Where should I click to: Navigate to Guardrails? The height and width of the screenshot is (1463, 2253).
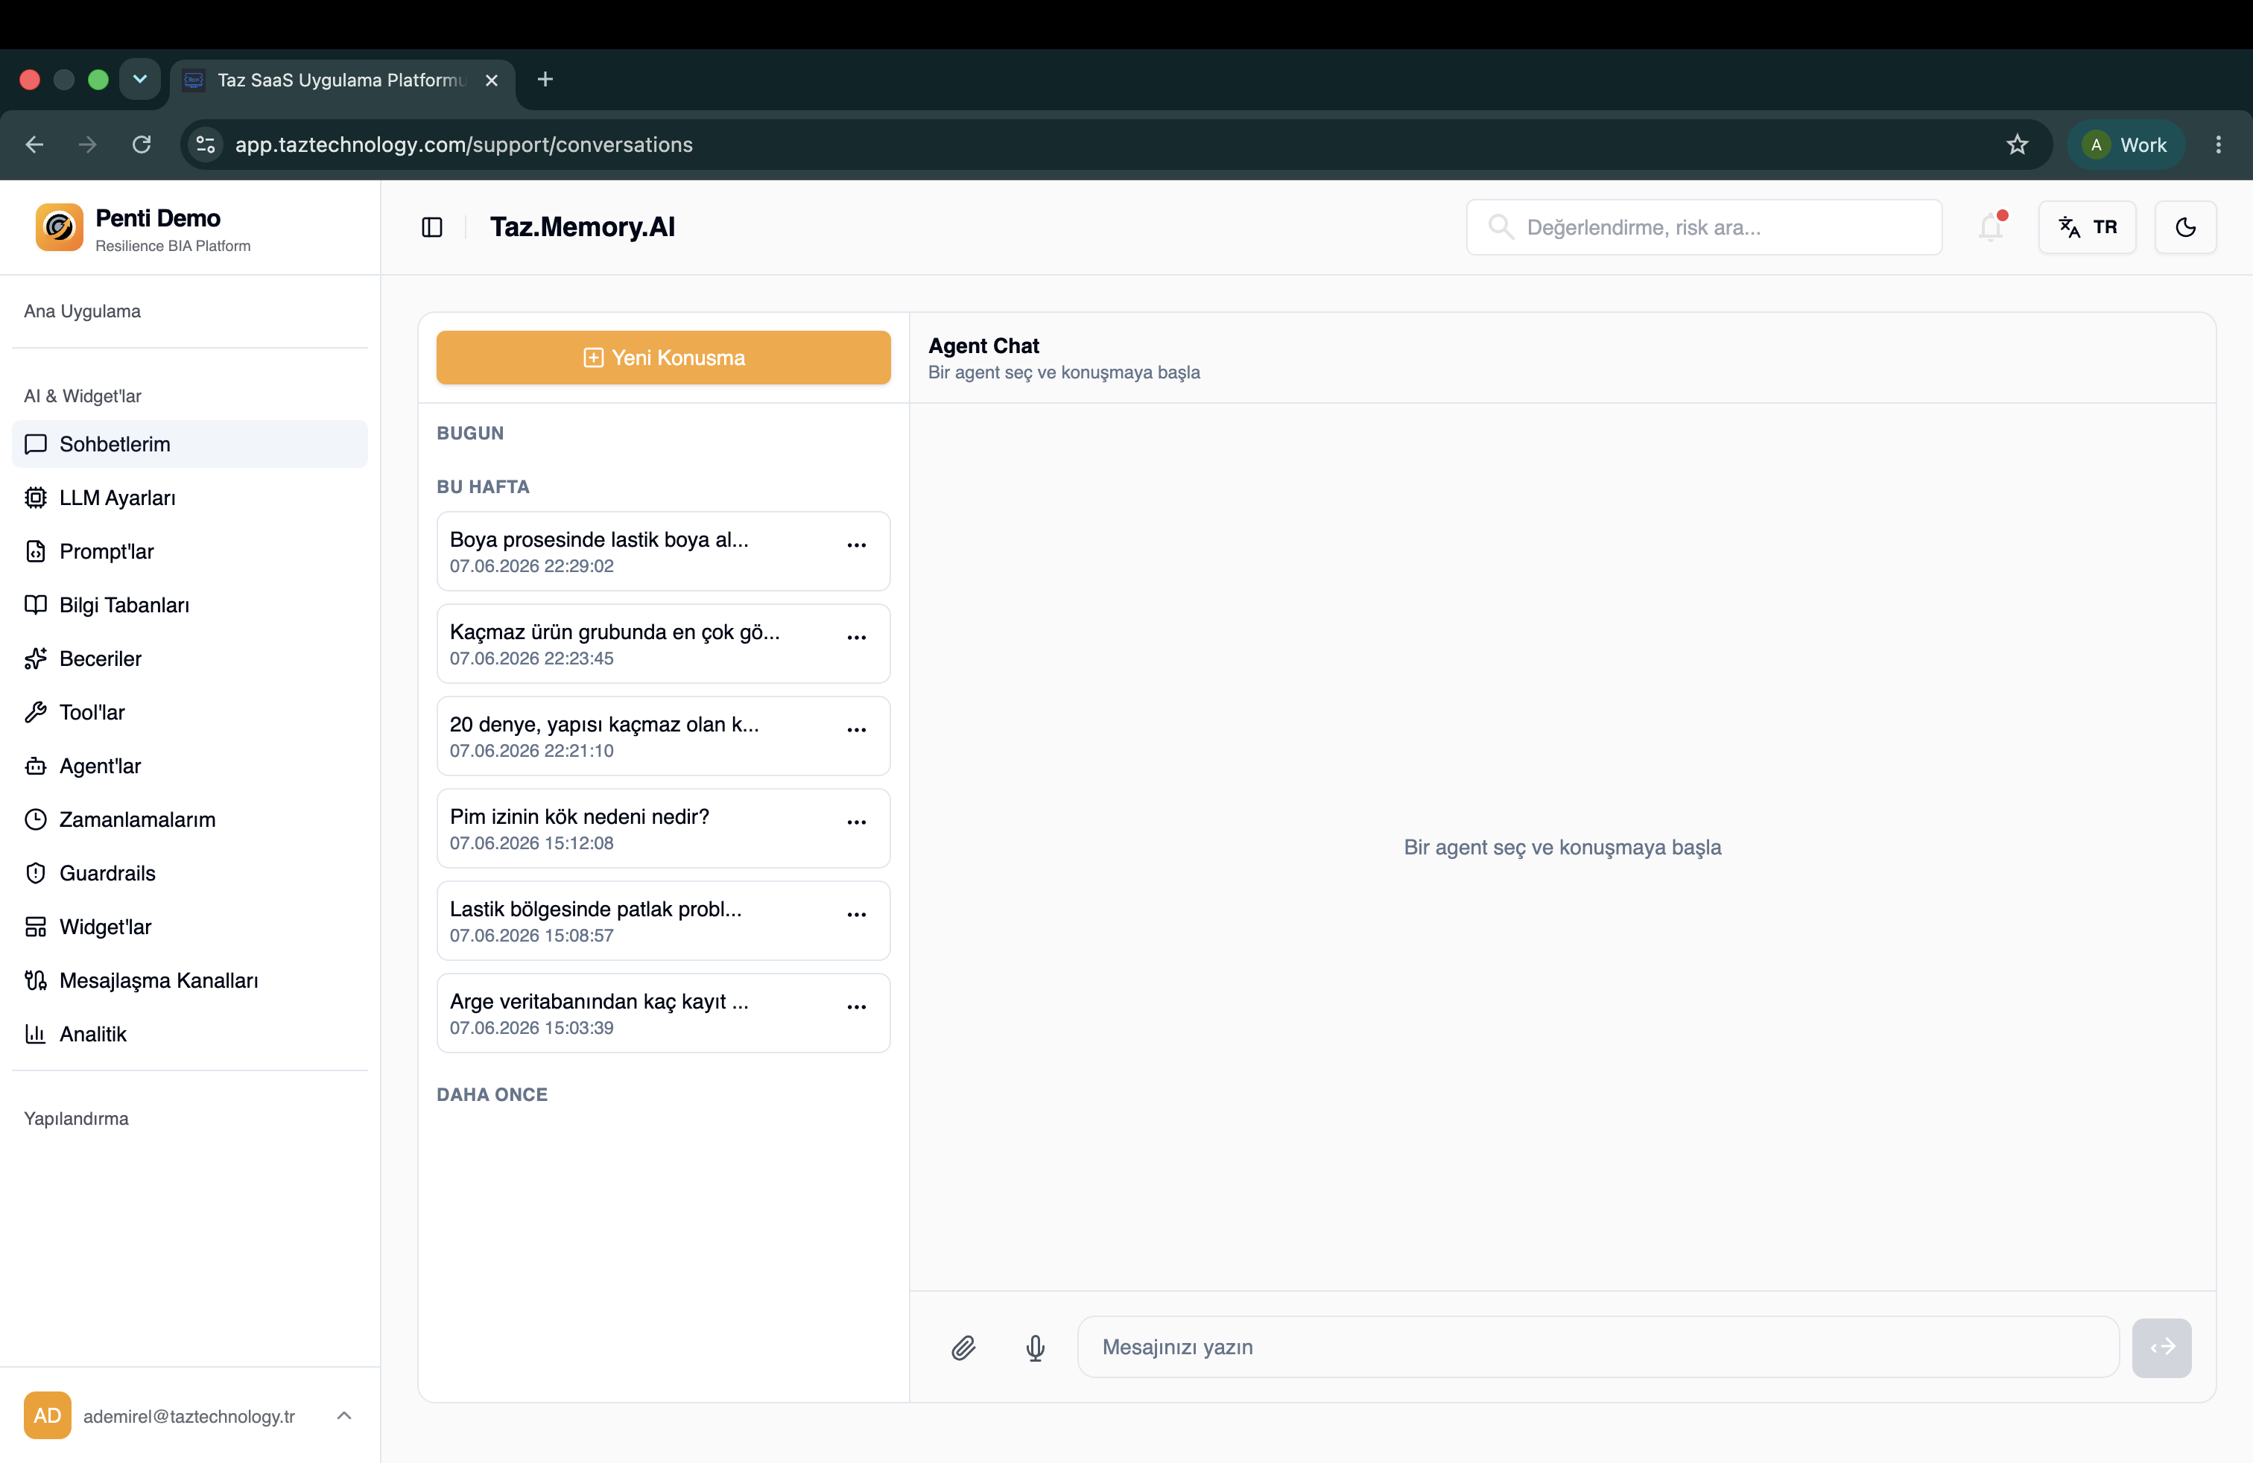click(190, 874)
